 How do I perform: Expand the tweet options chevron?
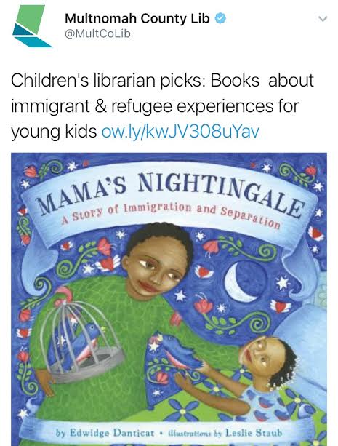pyautogui.click(x=323, y=19)
